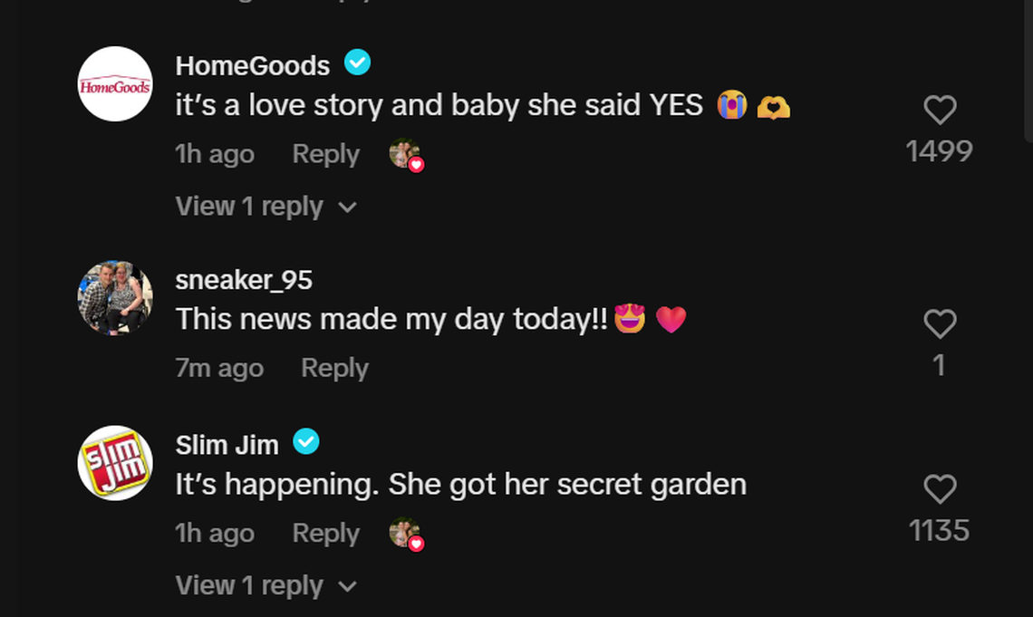The height and width of the screenshot is (617, 1033).
Task: Reply to sneaker_95's comment
Action: click(x=334, y=368)
